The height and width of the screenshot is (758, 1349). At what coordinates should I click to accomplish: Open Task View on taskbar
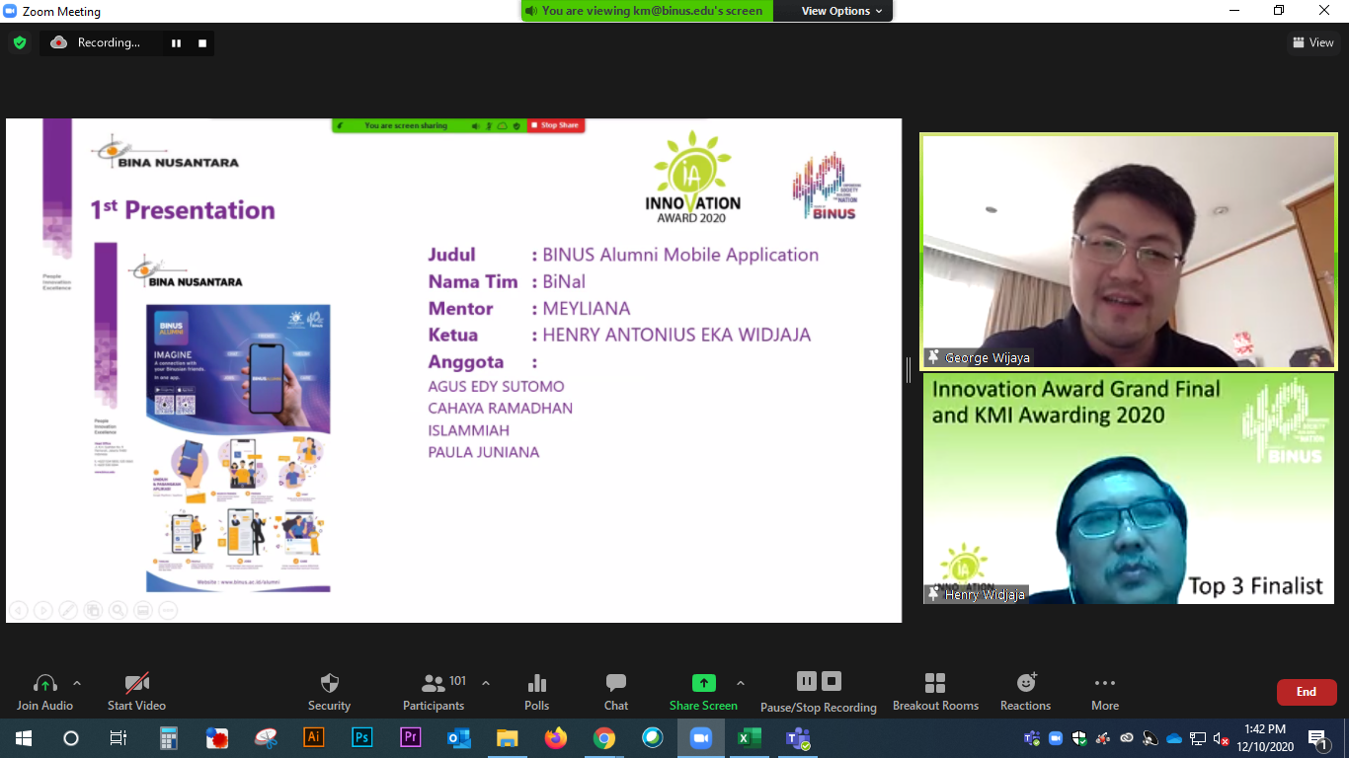click(x=118, y=738)
